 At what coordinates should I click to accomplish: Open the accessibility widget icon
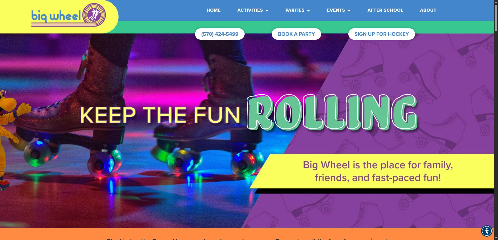click(487, 231)
